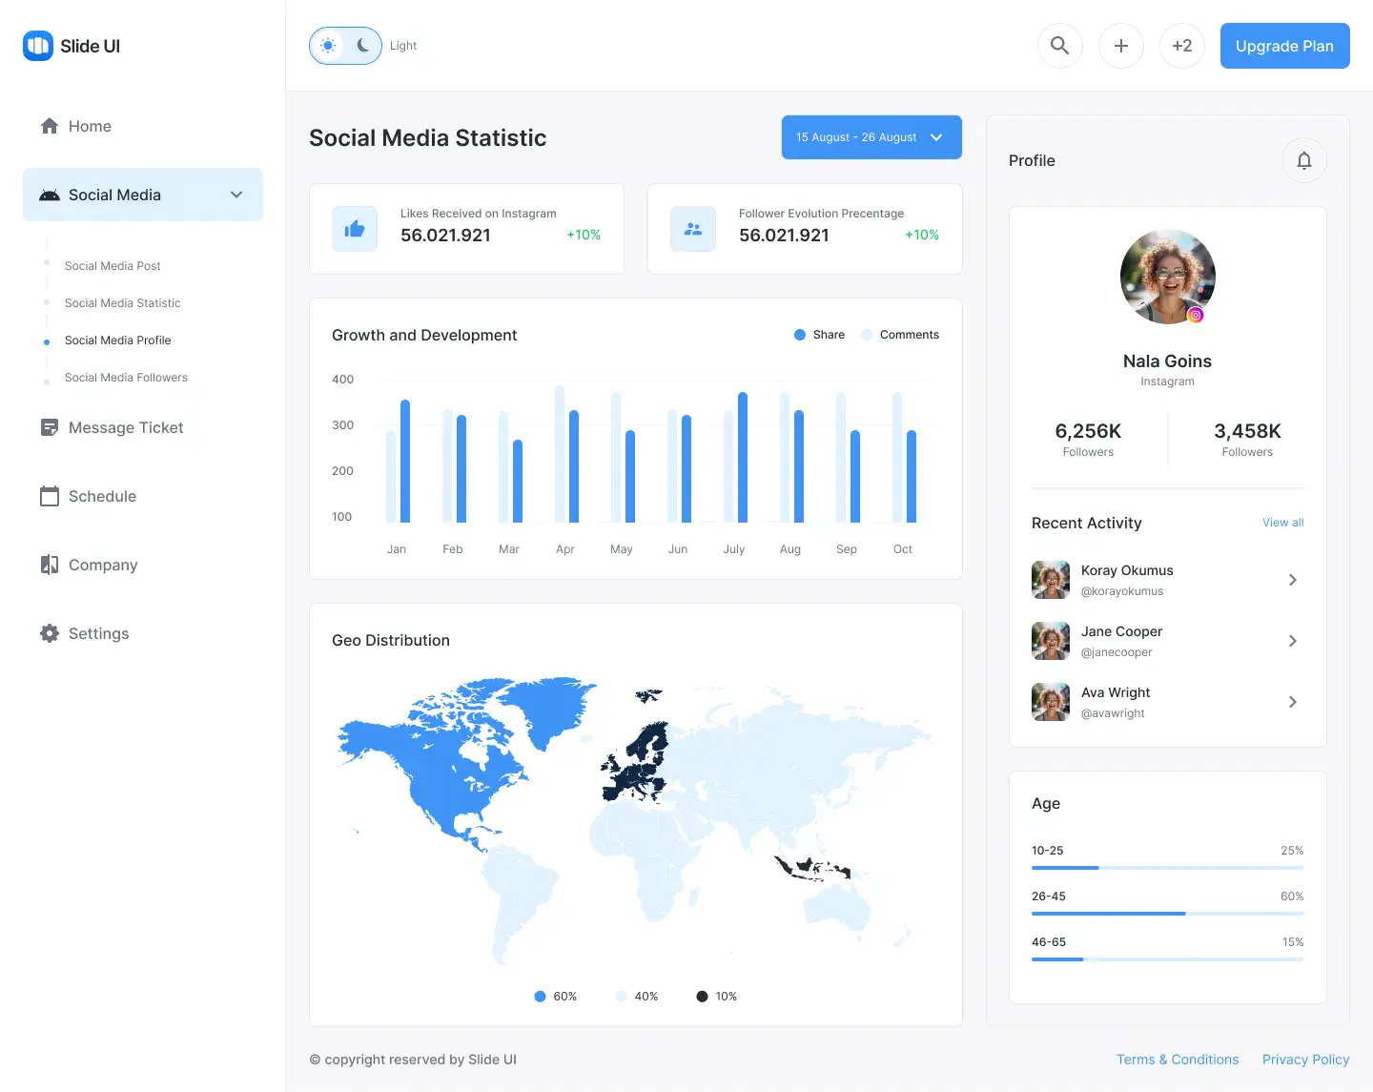Toggle the 40% geo legend dot
Image resolution: width=1373 pixels, height=1092 pixels.
pyautogui.click(x=622, y=997)
